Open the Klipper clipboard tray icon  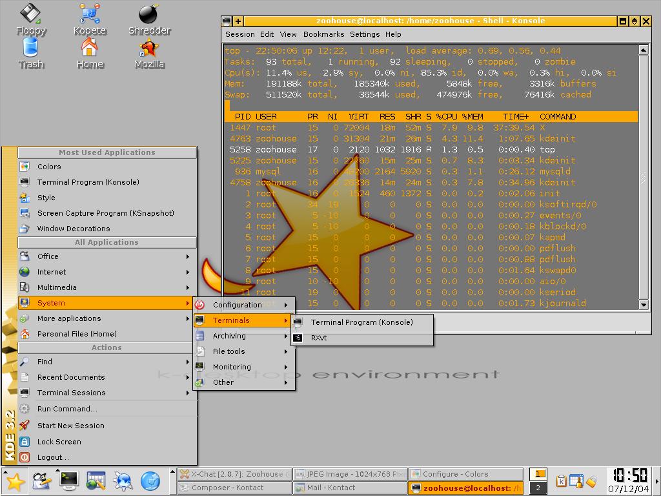pyautogui.click(x=561, y=480)
